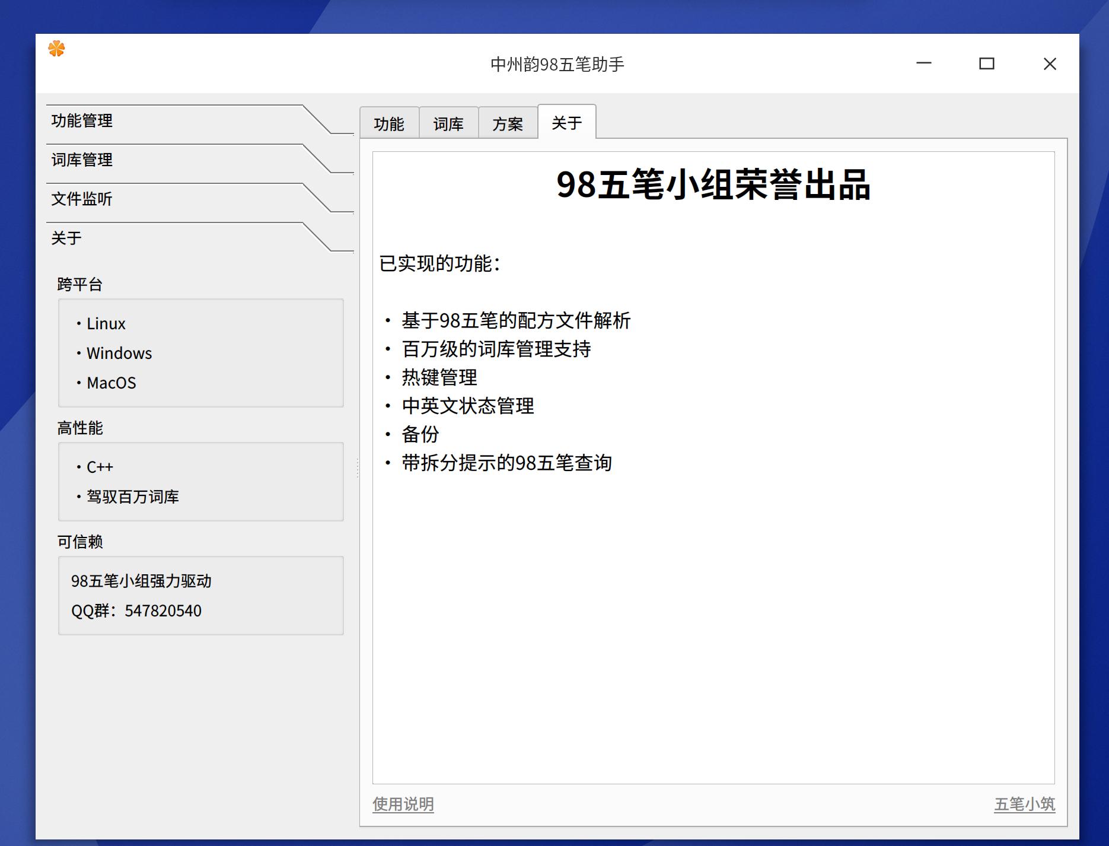The height and width of the screenshot is (846, 1109).
Task: Click the MacOS list entry
Action: coord(111,383)
